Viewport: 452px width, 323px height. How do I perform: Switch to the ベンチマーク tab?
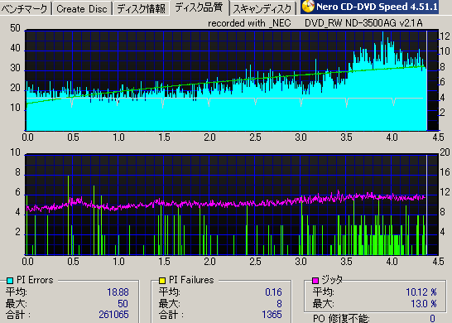coord(25,8)
